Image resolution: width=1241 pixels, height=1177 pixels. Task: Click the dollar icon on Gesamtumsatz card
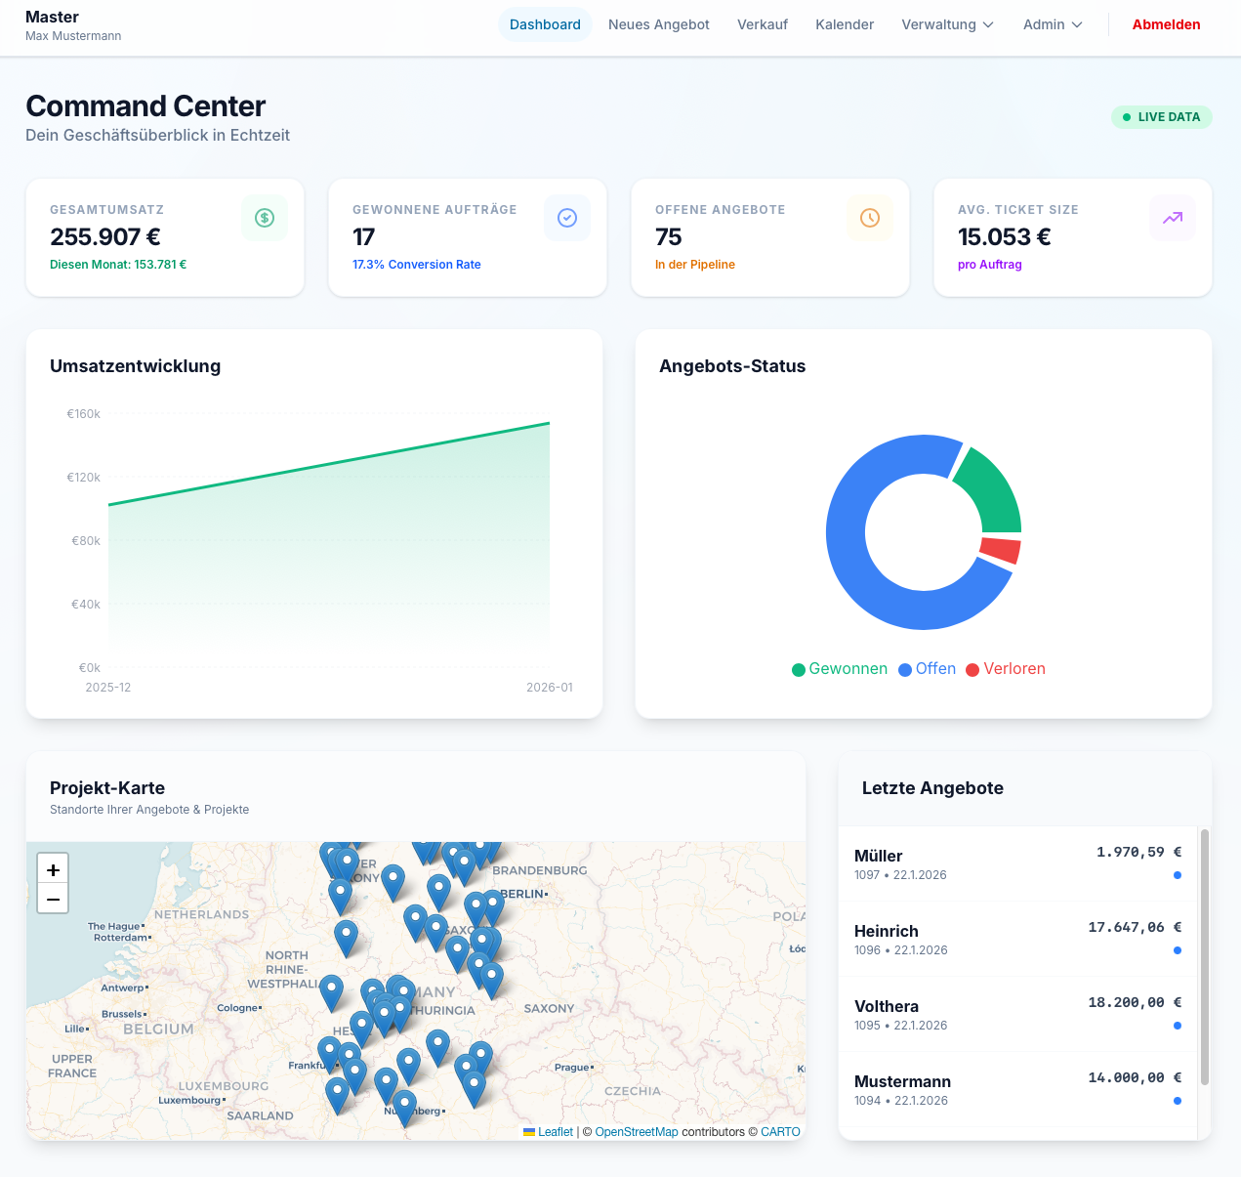(265, 218)
